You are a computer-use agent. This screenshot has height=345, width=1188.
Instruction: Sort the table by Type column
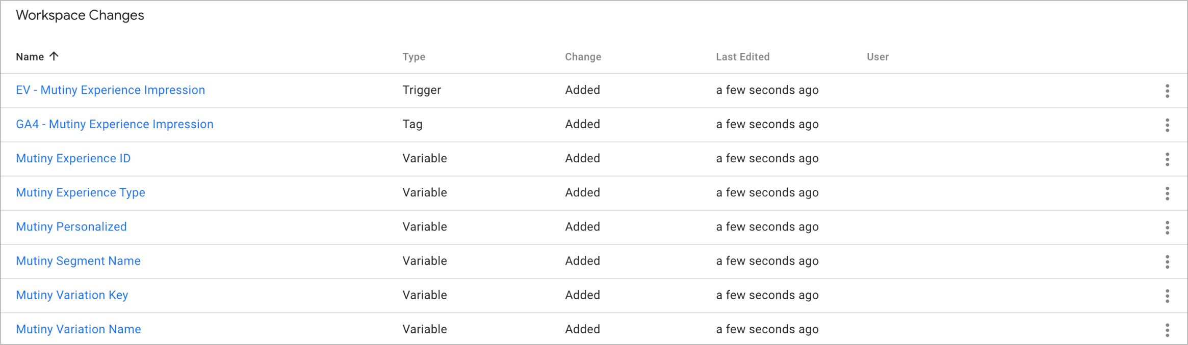click(x=414, y=57)
